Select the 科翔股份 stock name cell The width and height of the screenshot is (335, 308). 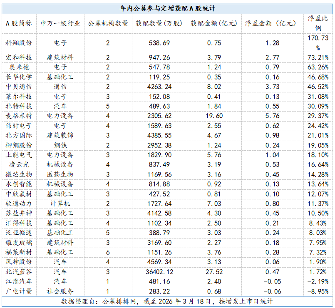[19, 43]
